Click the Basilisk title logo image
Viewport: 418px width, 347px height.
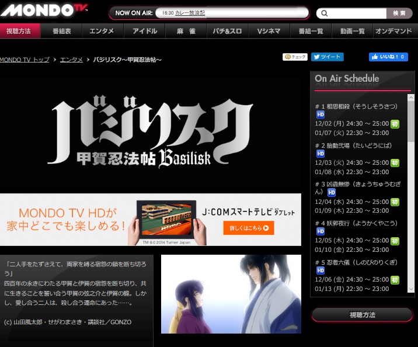151,132
